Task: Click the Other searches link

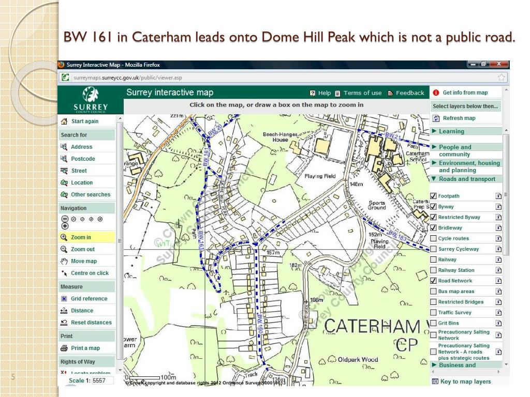Action: [x=91, y=194]
